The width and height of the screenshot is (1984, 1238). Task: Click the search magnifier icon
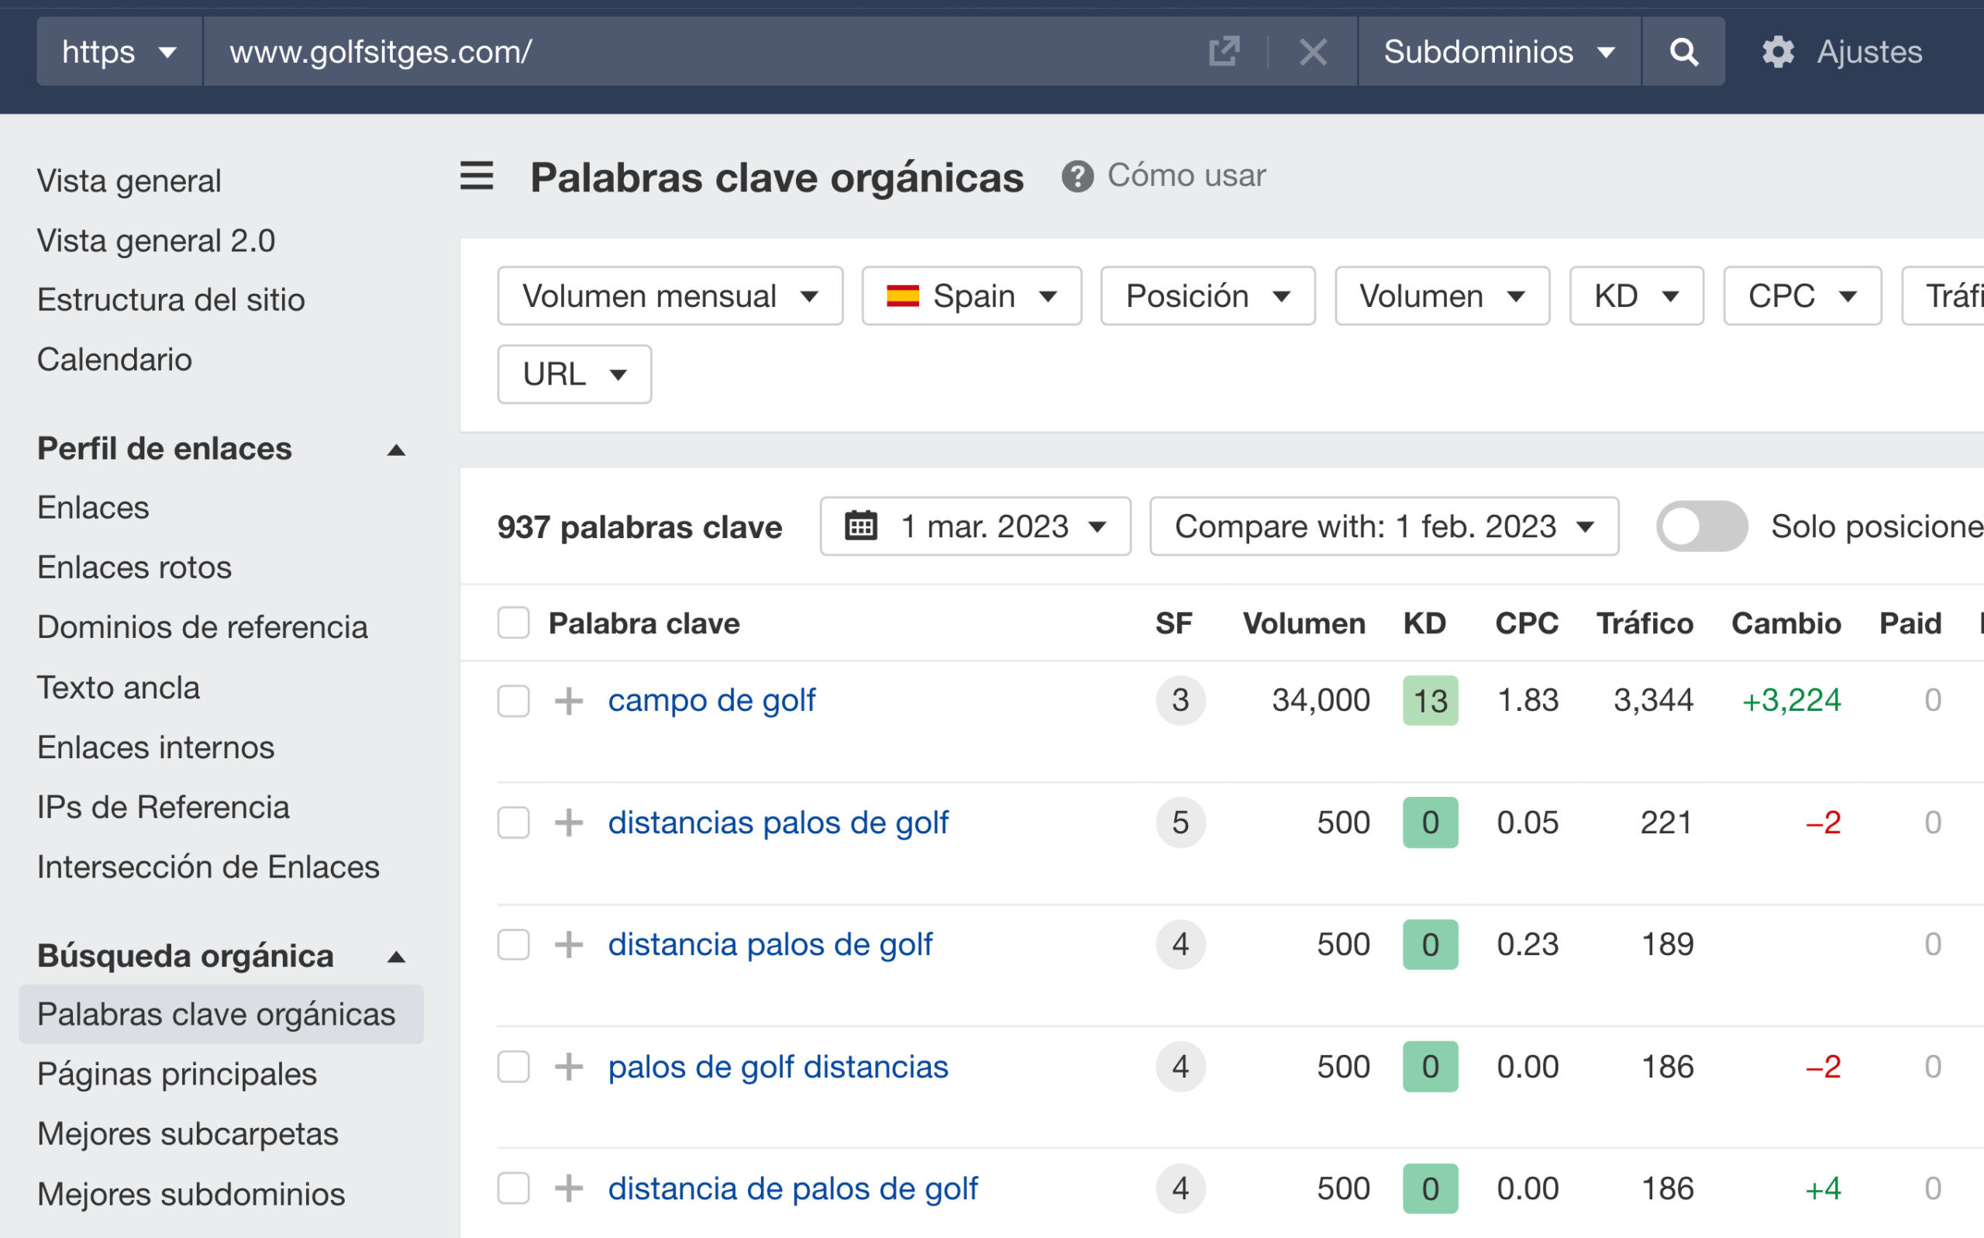coord(1683,52)
